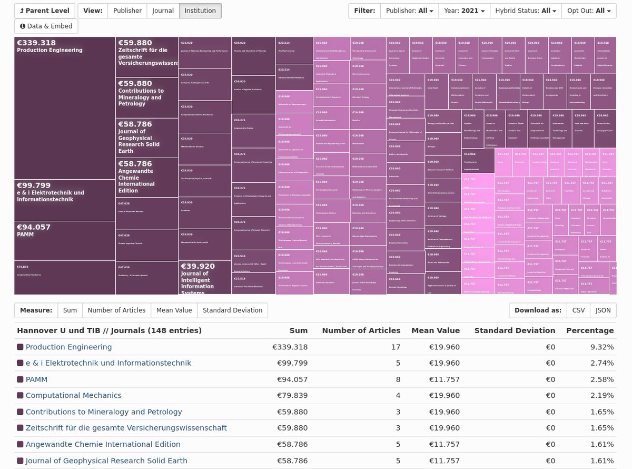The image size is (632, 469).
Task: Click the color swatch beside PAMM row
Action: pos(21,379)
